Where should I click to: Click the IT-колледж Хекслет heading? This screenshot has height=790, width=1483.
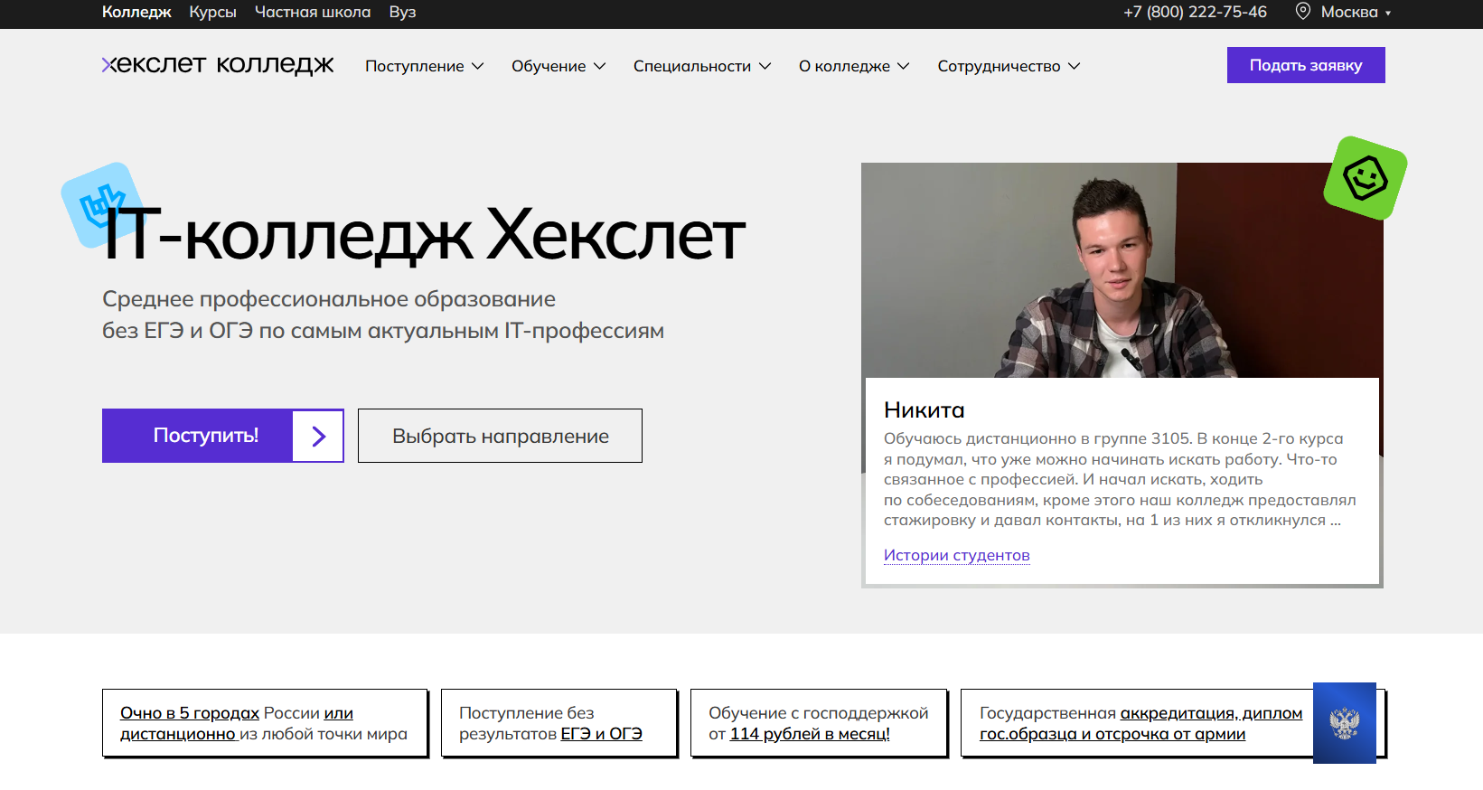pyautogui.click(x=424, y=235)
